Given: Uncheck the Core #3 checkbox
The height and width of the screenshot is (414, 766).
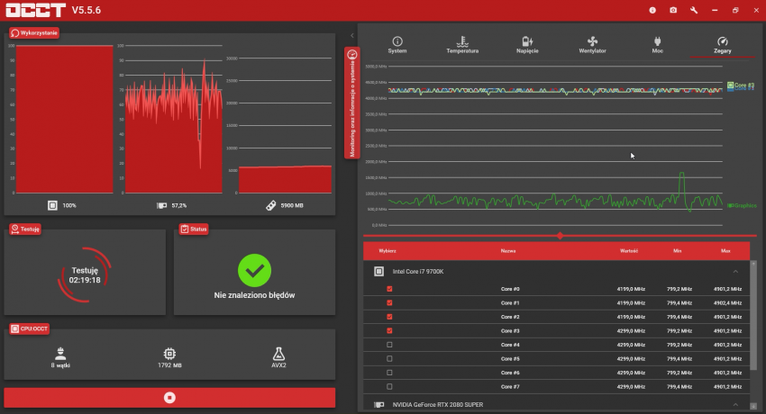Looking at the screenshot, I should pos(389,330).
